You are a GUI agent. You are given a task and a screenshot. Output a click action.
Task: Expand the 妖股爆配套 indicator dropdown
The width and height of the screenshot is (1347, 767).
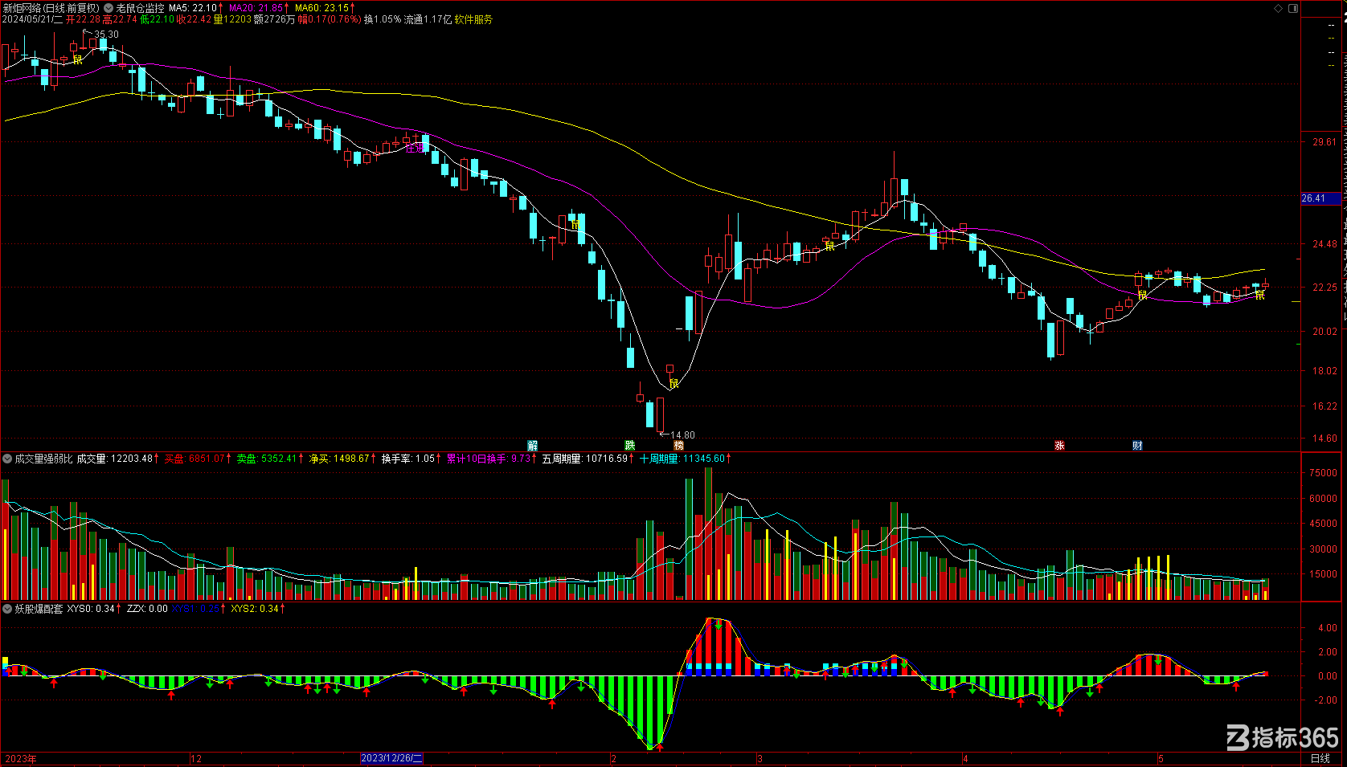point(7,609)
